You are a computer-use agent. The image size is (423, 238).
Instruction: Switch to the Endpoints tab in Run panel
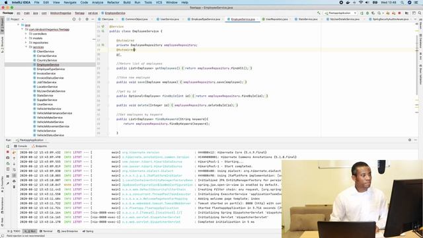(40, 146)
